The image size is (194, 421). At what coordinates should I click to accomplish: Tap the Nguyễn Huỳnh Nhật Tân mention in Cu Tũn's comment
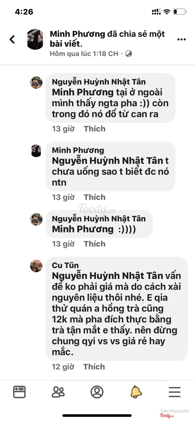[x=108, y=276]
